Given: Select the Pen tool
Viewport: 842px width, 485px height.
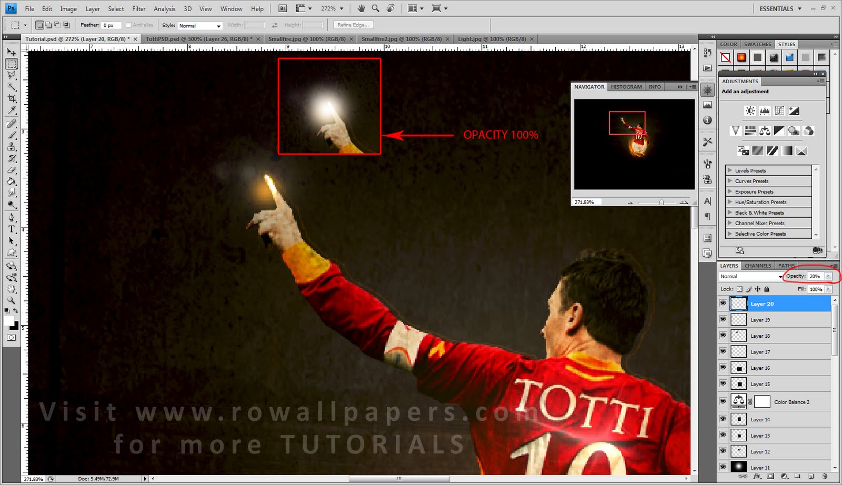Looking at the screenshot, I should [11, 217].
